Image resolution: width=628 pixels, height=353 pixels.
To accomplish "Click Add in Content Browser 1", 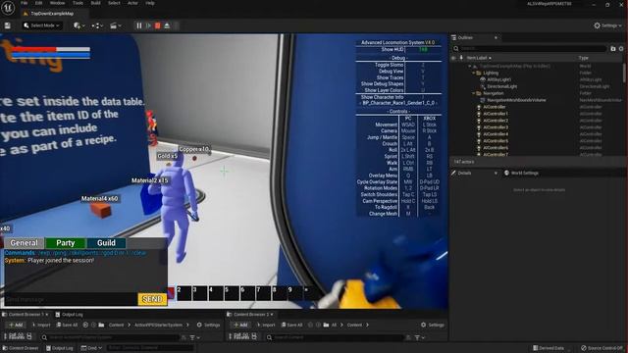I will coord(16,325).
